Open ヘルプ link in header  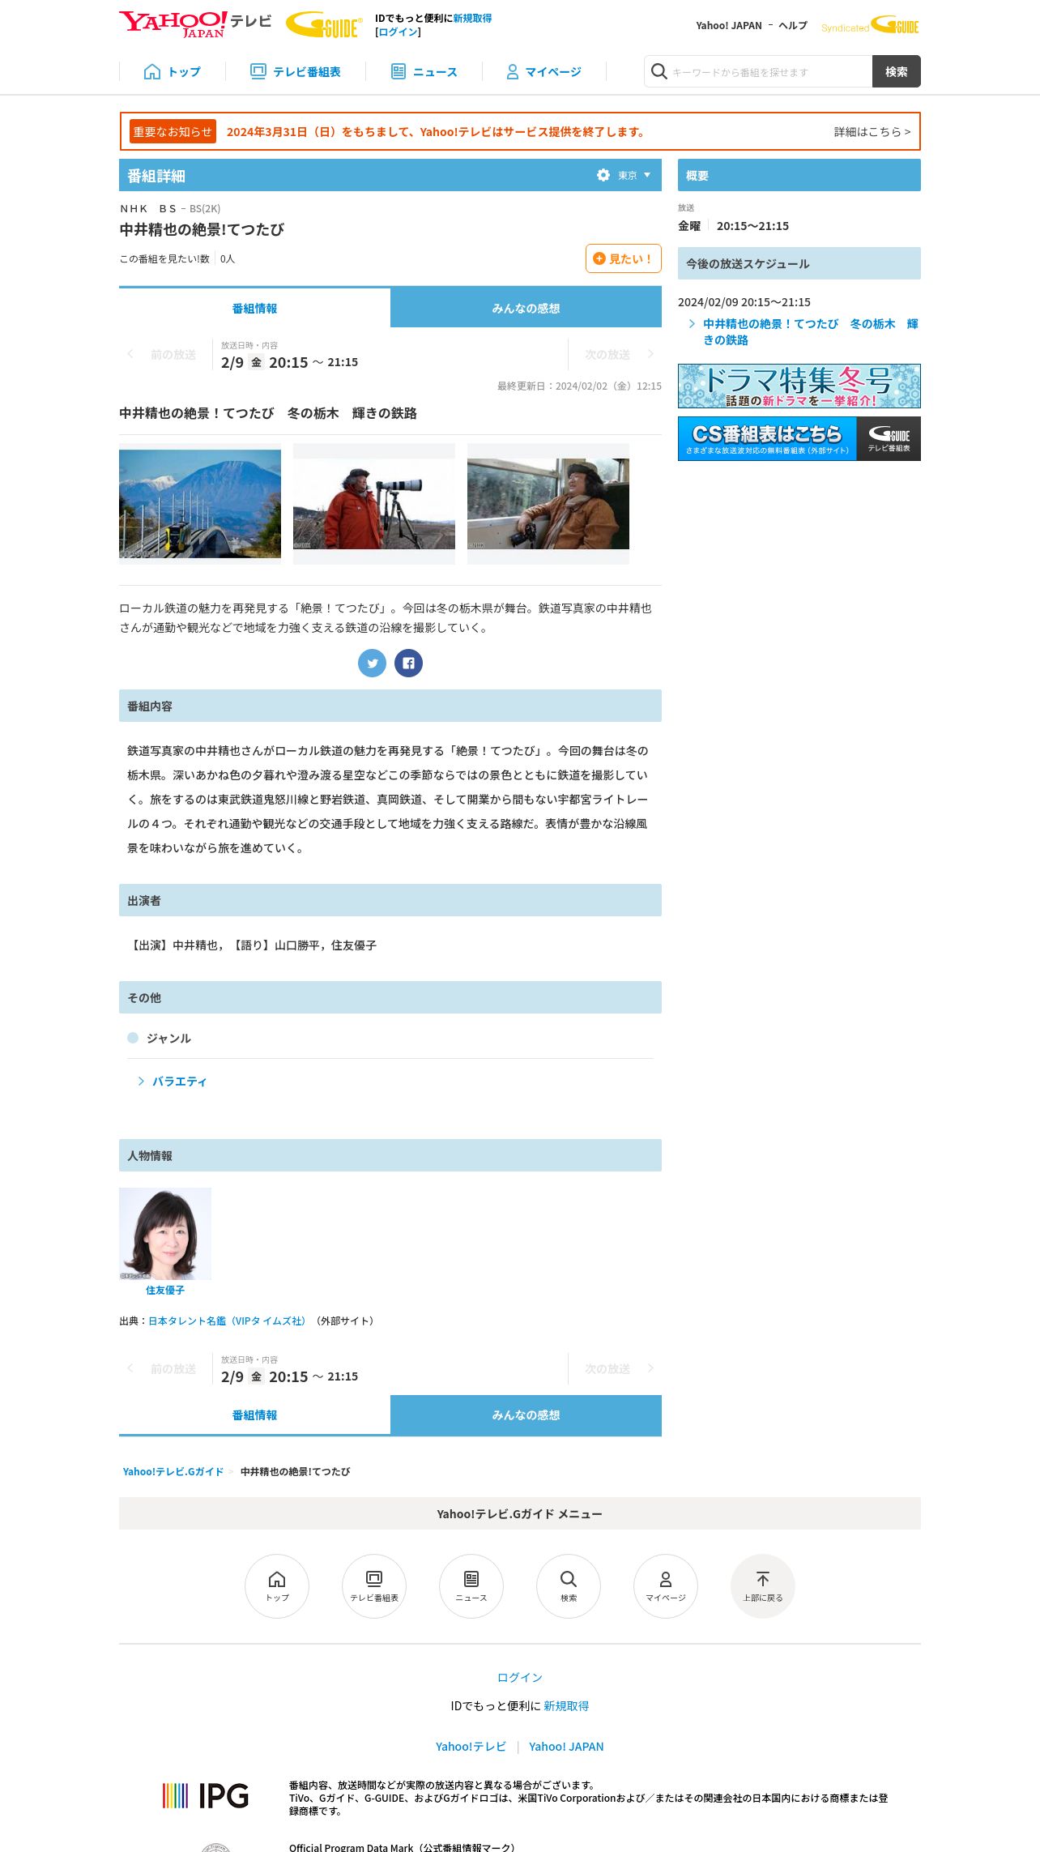point(793,26)
